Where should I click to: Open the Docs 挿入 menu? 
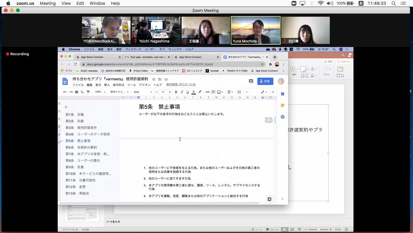pos(107,85)
